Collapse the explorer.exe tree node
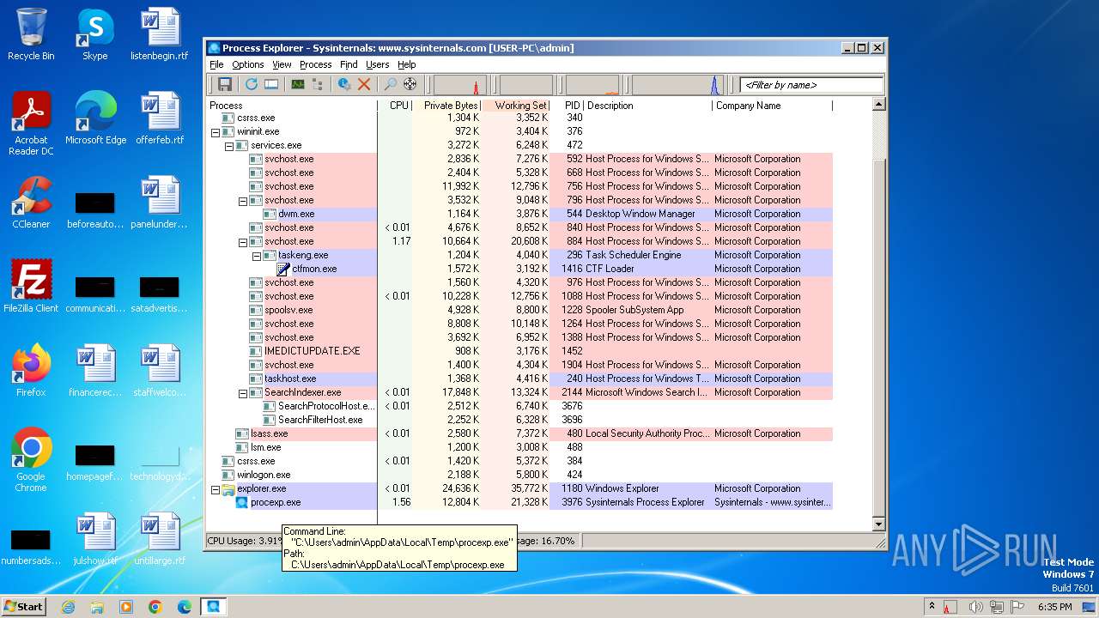This screenshot has width=1099, height=618. click(216, 489)
